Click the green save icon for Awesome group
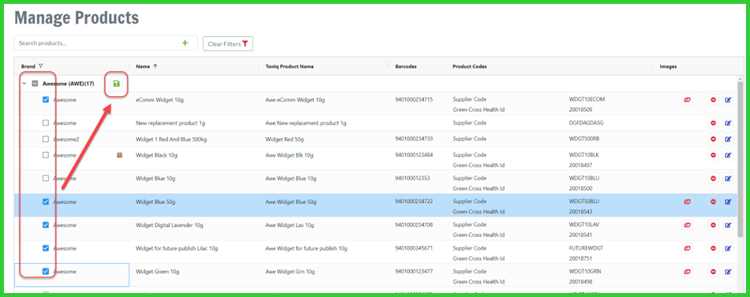750x297 pixels. click(116, 84)
